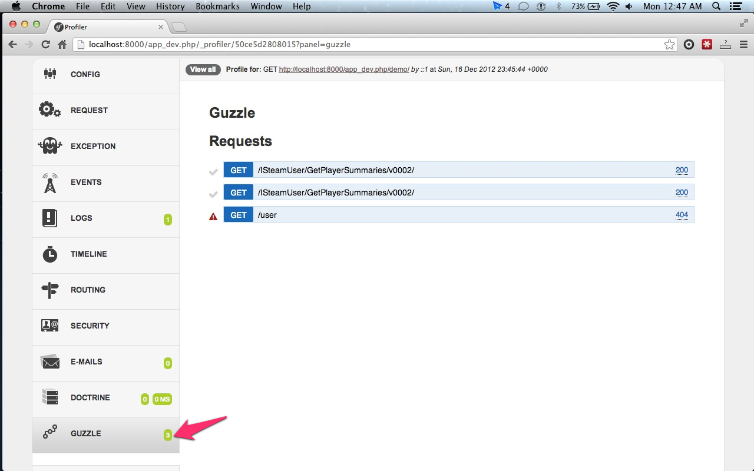Click the Exception ghost icon

pos(50,145)
